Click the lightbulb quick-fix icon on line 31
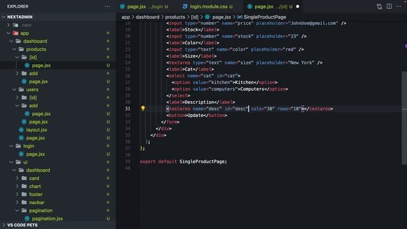Viewport: 407px width, 229px height. pyautogui.click(x=142, y=108)
